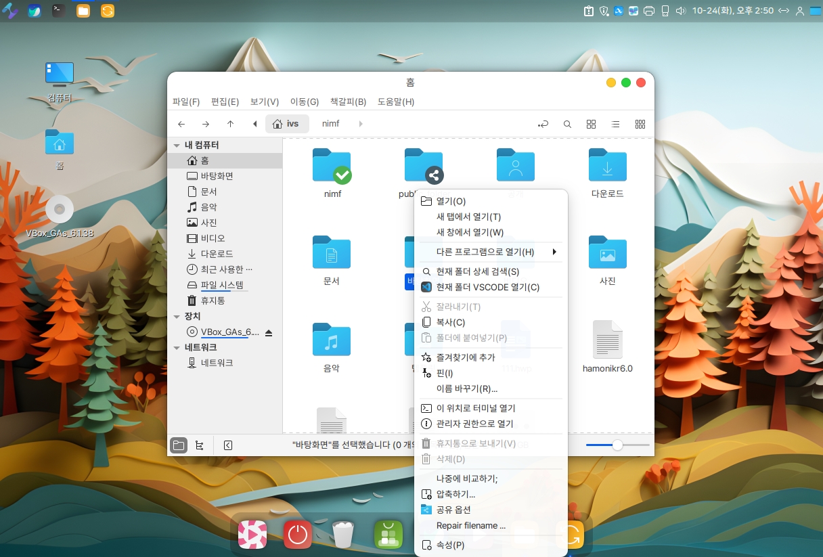Select 휴지통 in the sidebar

(x=213, y=300)
